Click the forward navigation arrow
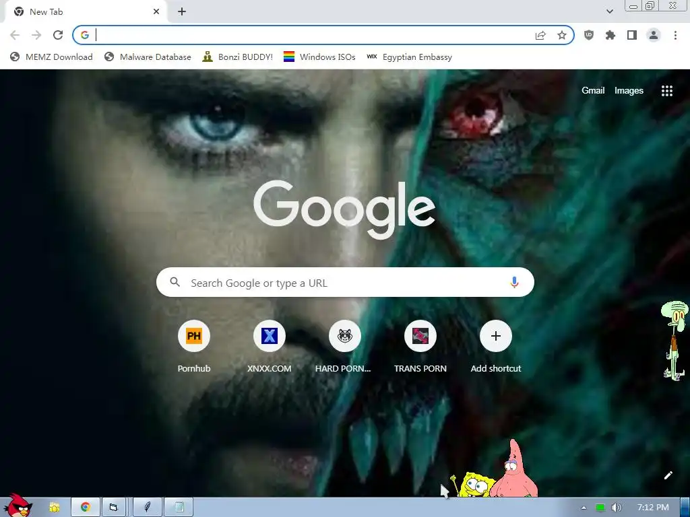 tap(36, 35)
